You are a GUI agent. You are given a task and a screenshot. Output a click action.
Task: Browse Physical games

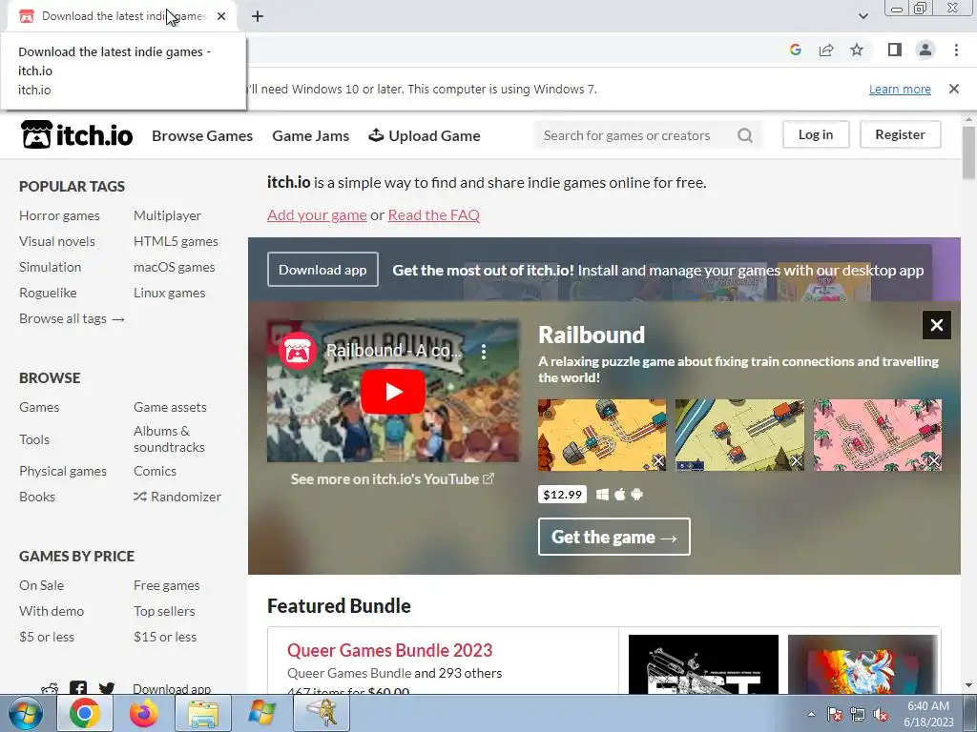(x=63, y=471)
